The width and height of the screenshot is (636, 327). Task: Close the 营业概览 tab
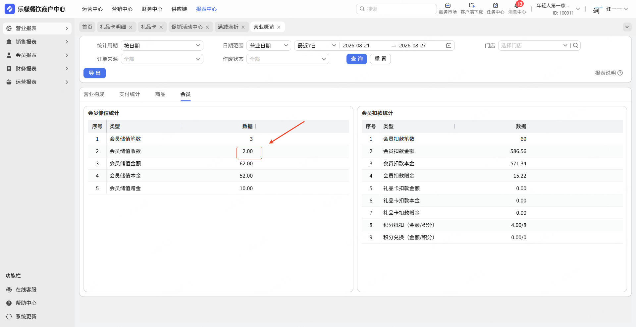click(279, 27)
